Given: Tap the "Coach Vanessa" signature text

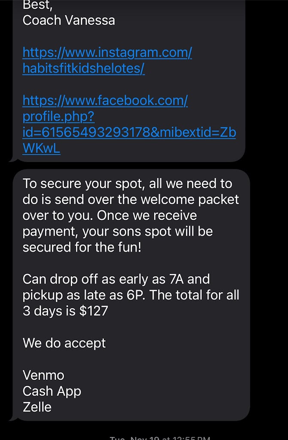Looking at the screenshot, I should pos(69,20).
